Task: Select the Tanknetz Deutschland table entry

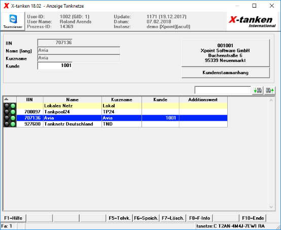Action: click(x=68, y=124)
